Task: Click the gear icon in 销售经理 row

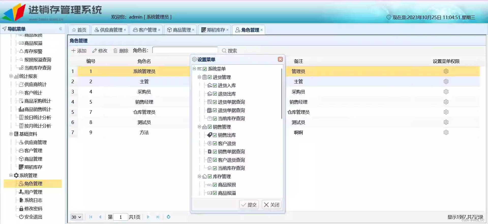Action: [446, 102]
